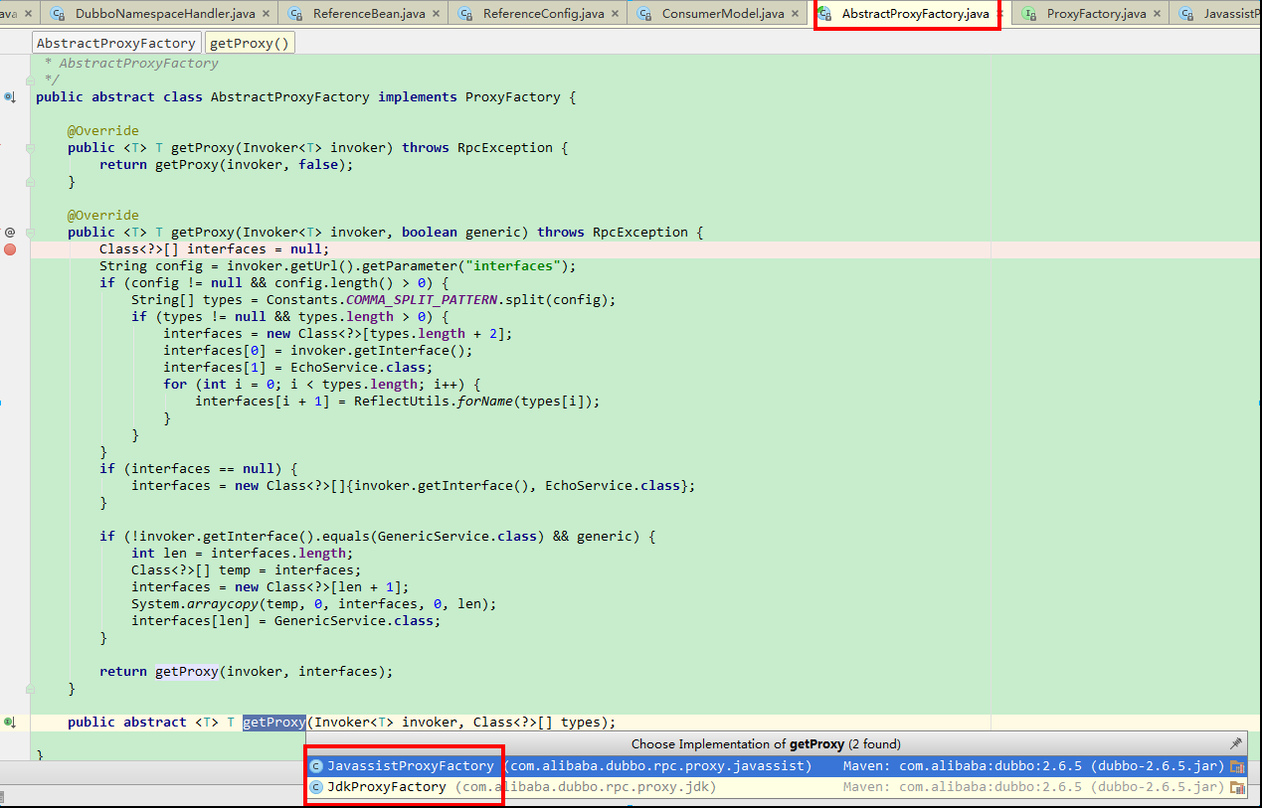
Task: Switch to ReferenceConfig.java tab
Action: pos(543,14)
